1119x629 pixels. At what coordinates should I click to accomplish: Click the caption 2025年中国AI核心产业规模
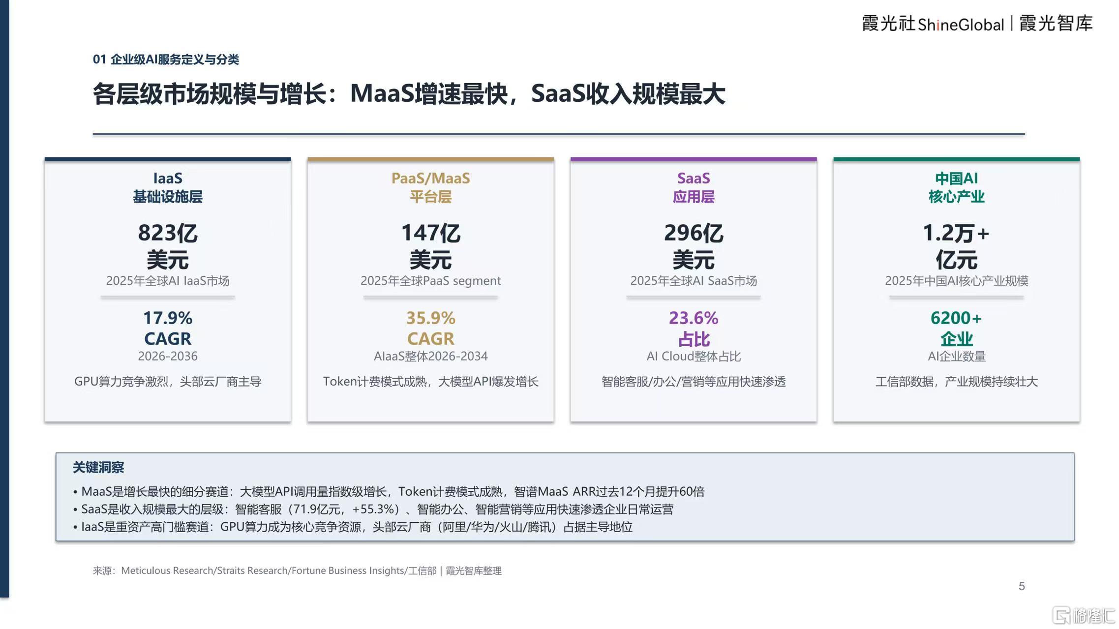(957, 281)
